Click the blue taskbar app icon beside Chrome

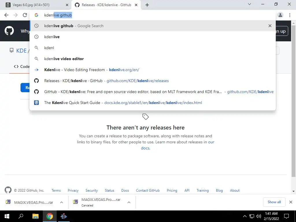point(64,216)
